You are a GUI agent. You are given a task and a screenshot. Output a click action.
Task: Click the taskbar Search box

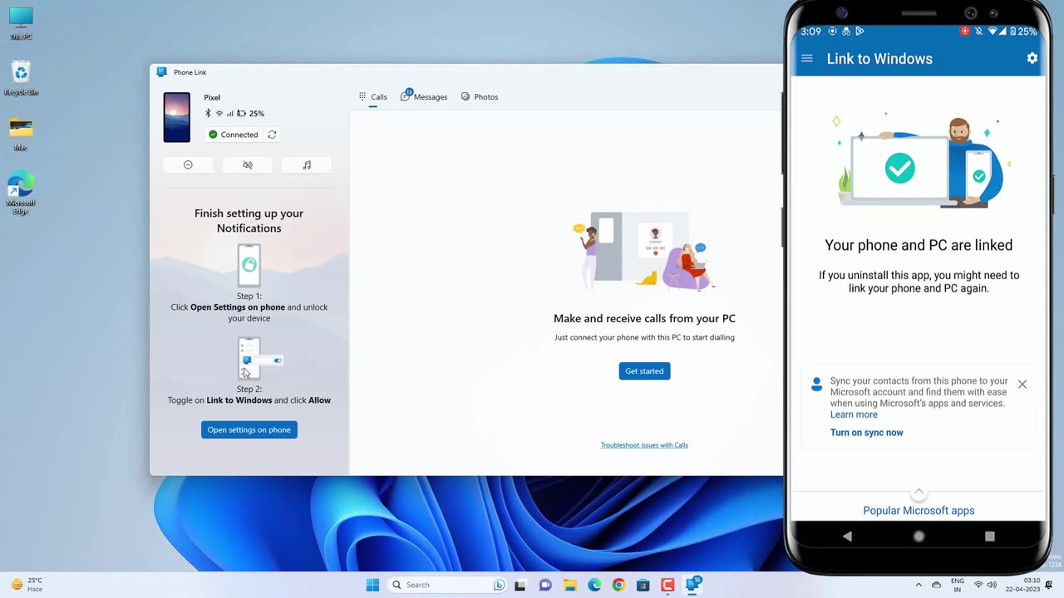pyautogui.click(x=447, y=585)
